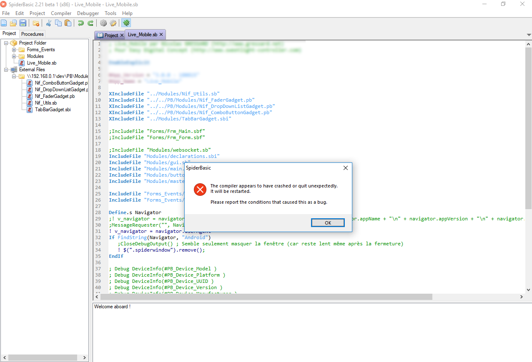Open the Project menu in menu bar
This screenshot has height=362, width=532.
click(38, 13)
